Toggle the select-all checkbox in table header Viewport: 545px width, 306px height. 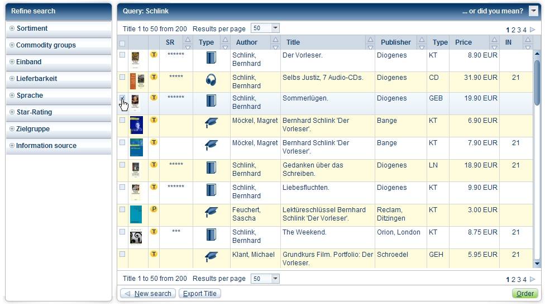122,43
